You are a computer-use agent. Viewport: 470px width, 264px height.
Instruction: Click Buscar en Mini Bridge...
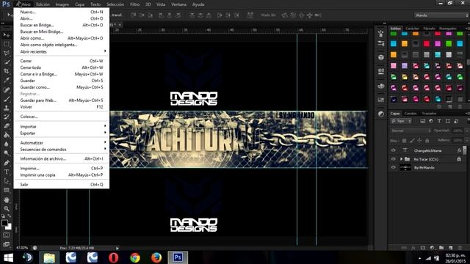62,32
